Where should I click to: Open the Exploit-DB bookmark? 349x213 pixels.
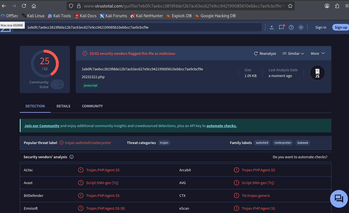(x=179, y=16)
